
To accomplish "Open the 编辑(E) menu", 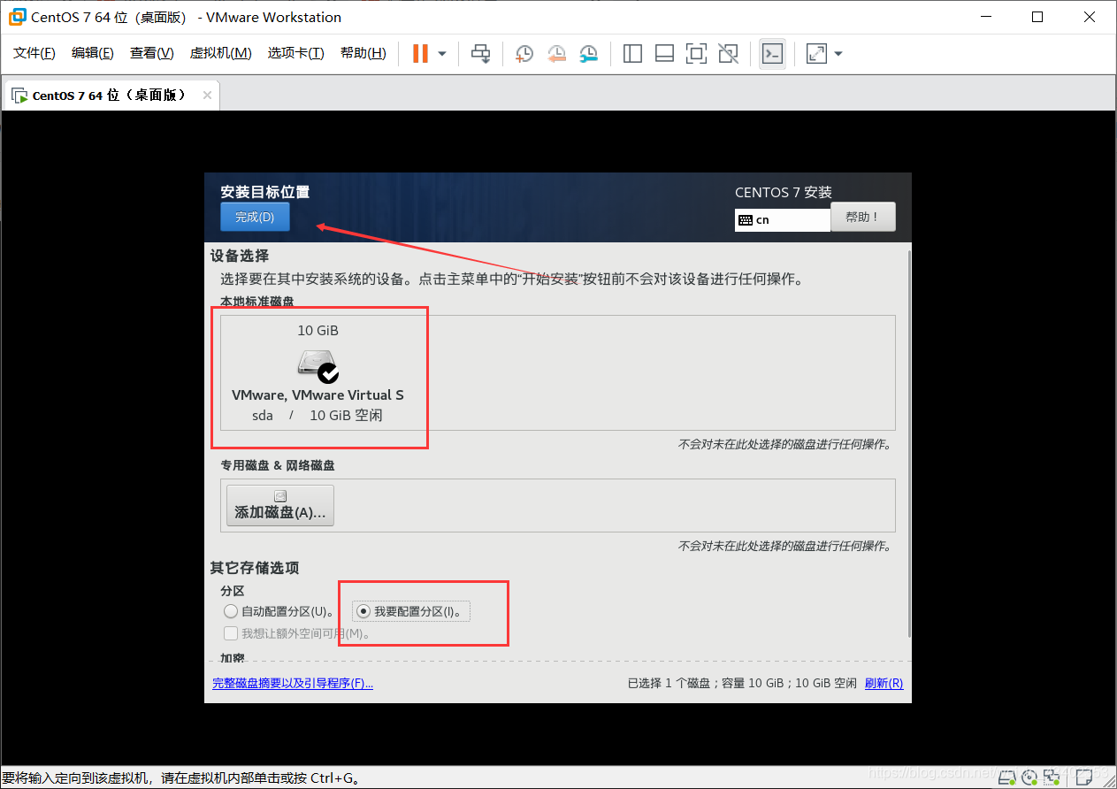I will (93, 53).
